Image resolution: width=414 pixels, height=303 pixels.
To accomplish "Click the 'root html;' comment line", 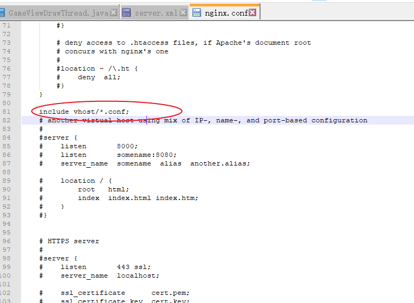I will click(x=84, y=189).
